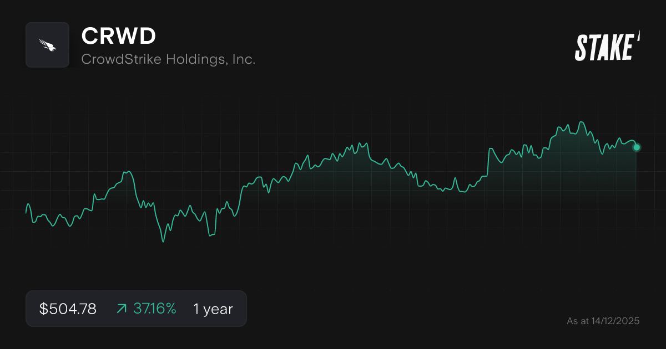Click the As at 14/12/2025 date text
Image resolution: width=666 pixels, height=349 pixels.
point(603,321)
